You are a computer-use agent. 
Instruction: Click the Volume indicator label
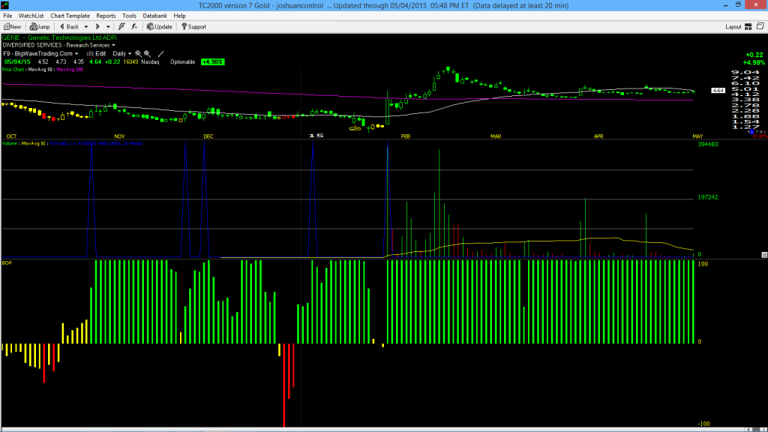(10, 143)
